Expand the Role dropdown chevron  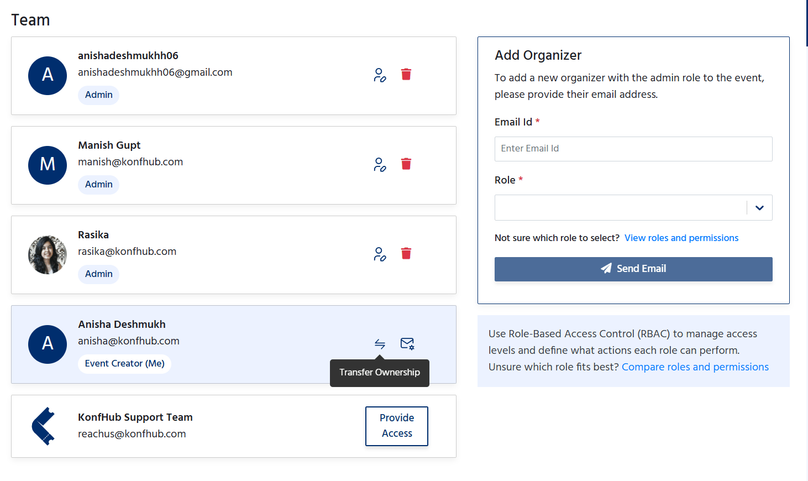click(759, 208)
